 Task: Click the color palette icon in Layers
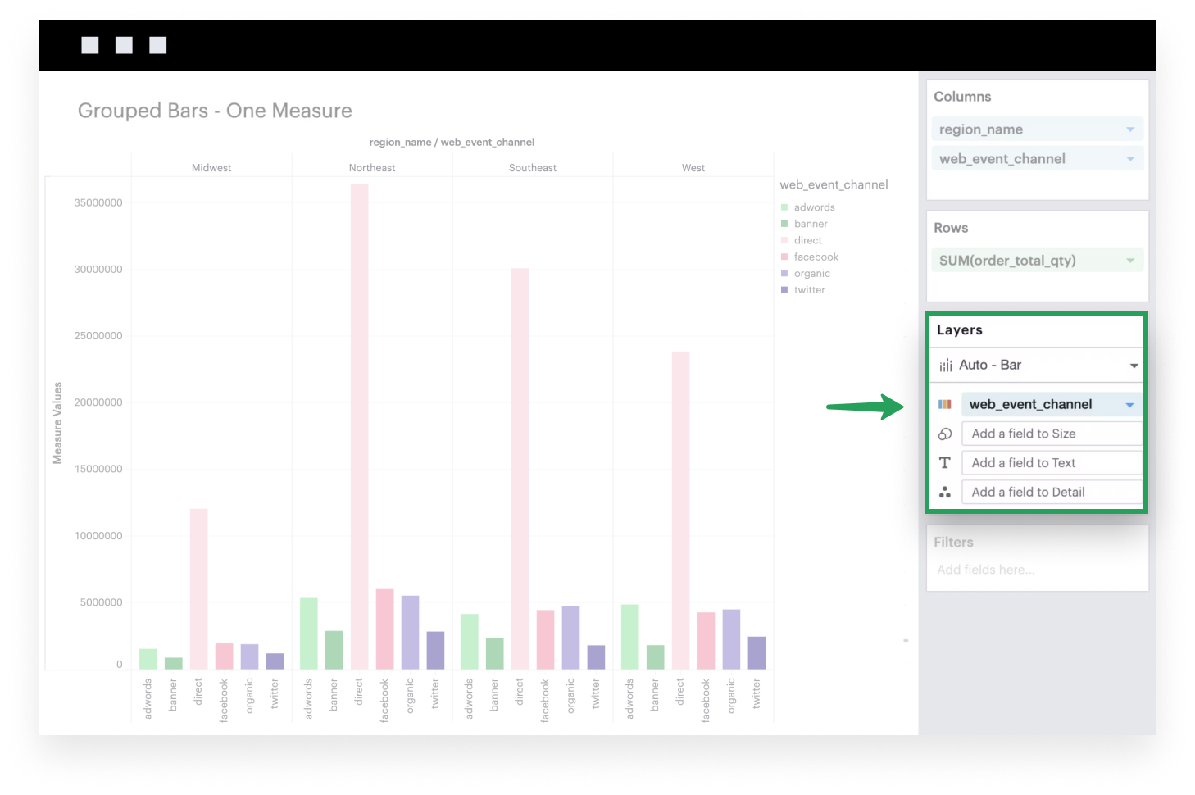[x=944, y=404]
